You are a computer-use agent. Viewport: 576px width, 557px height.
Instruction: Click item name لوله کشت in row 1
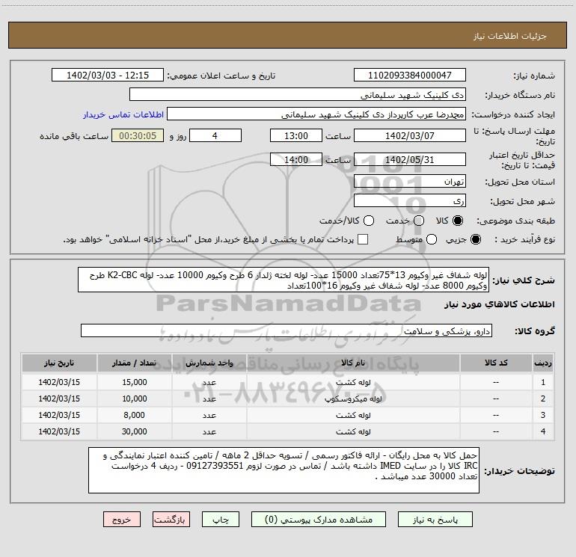point(353,382)
